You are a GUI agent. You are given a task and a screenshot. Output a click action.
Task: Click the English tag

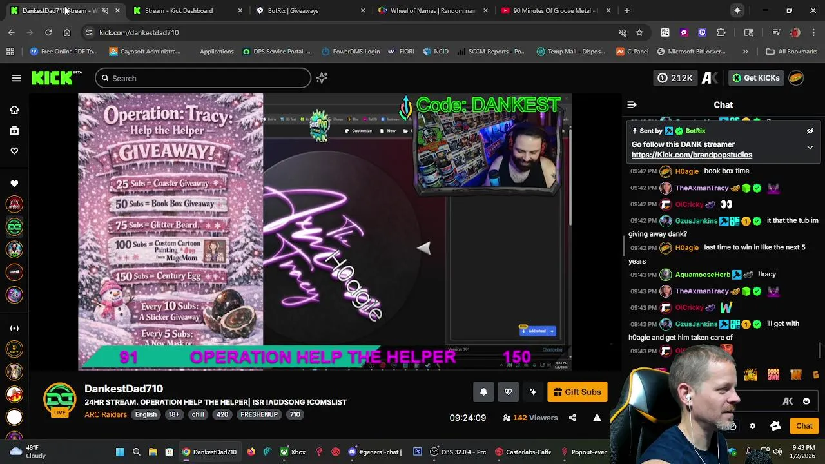click(x=146, y=414)
